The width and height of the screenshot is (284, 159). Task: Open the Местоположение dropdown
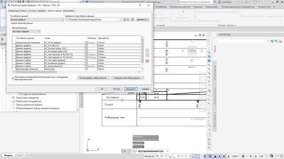point(26,31)
